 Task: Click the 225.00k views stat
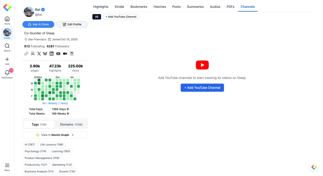[75, 68]
